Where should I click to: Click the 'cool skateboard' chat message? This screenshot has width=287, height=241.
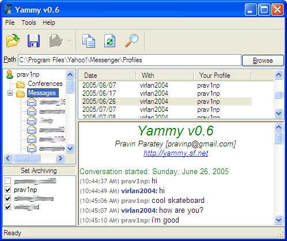pyautogui.click(x=178, y=201)
